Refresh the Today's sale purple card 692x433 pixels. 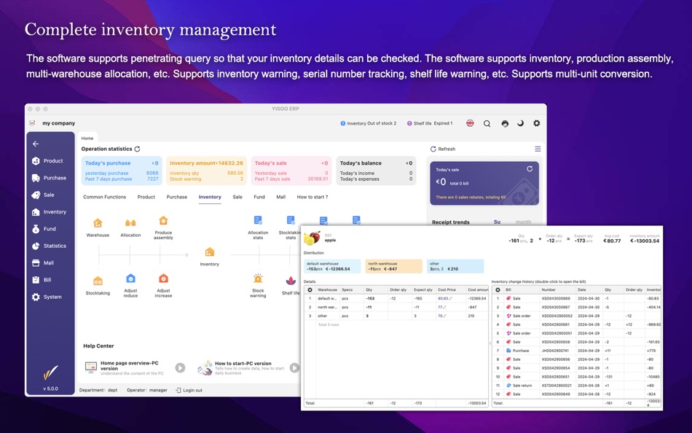(530, 169)
